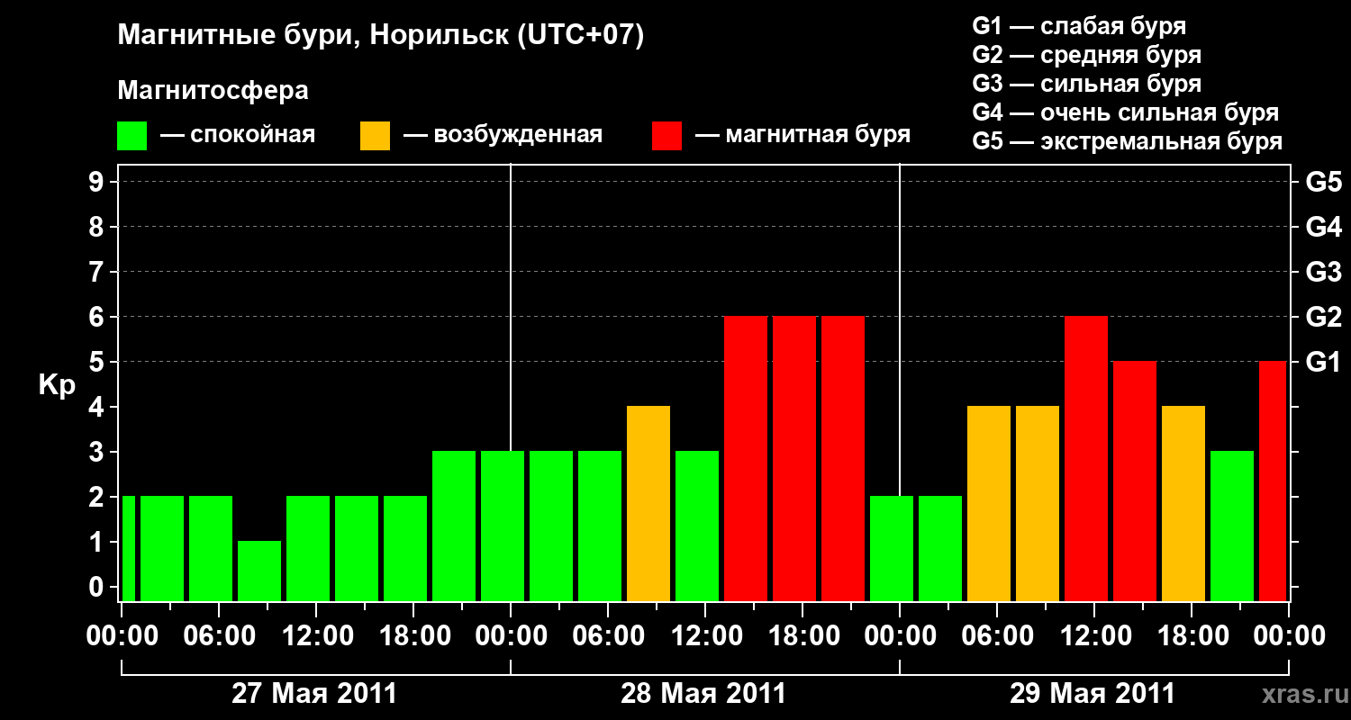Click the legend text возбужденная
The image size is (1351, 720).
point(518,136)
